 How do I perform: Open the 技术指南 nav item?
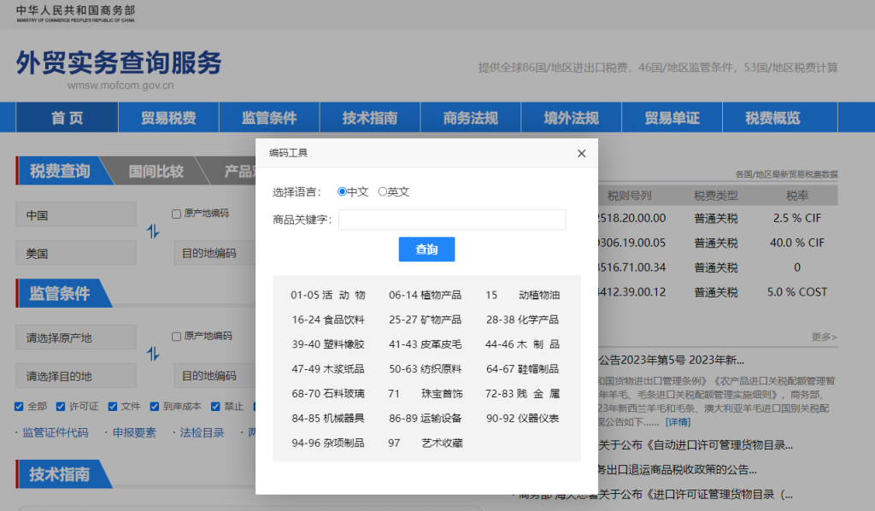pyautogui.click(x=370, y=118)
